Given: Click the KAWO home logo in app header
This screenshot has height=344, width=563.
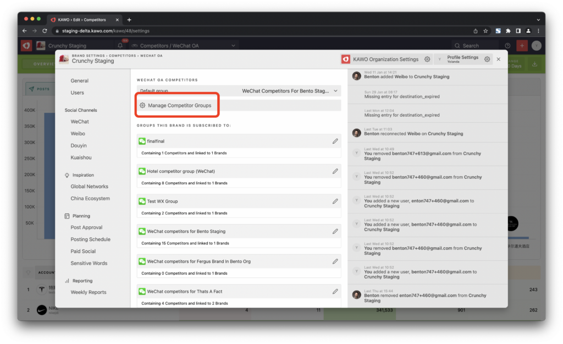Looking at the screenshot, I should tap(26, 46).
